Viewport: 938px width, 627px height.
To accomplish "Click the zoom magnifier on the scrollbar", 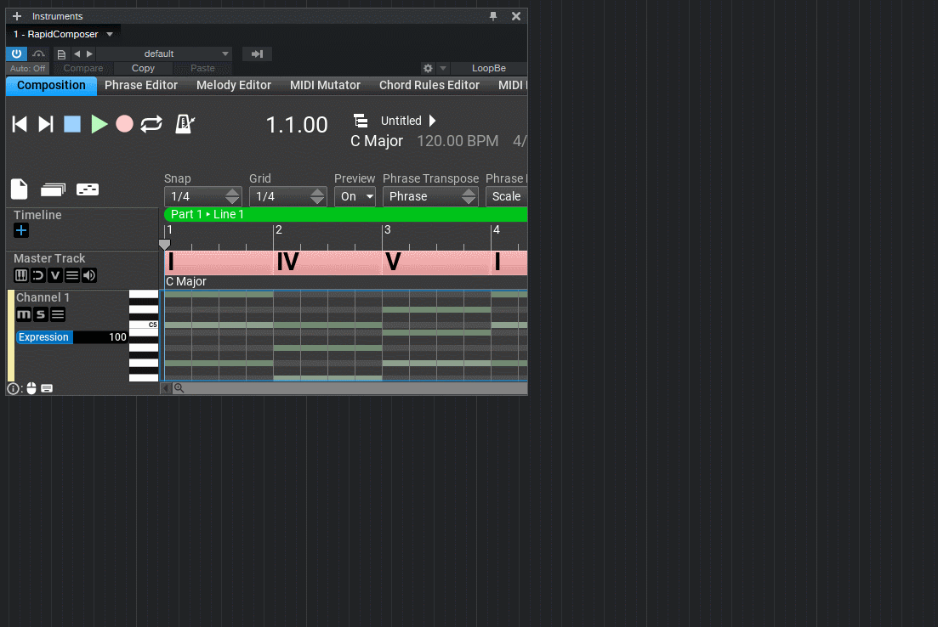I will (x=179, y=388).
